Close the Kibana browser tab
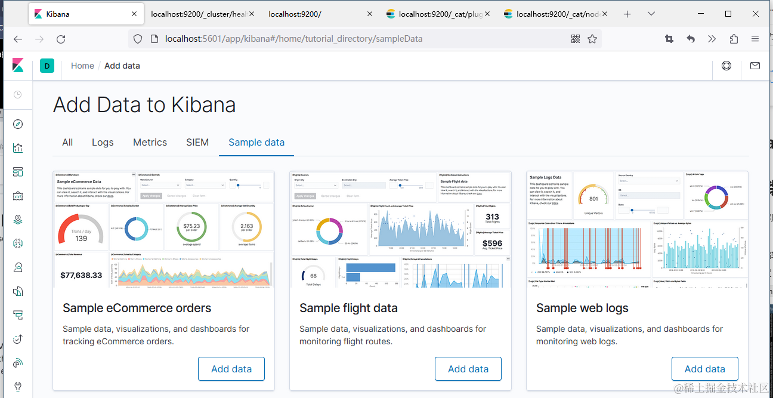 point(134,14)
